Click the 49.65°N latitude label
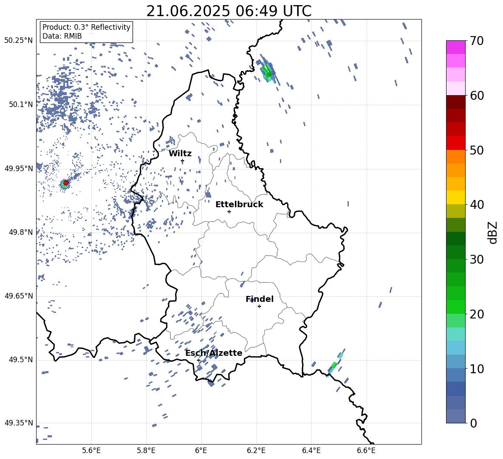 [x=19, y=296]
